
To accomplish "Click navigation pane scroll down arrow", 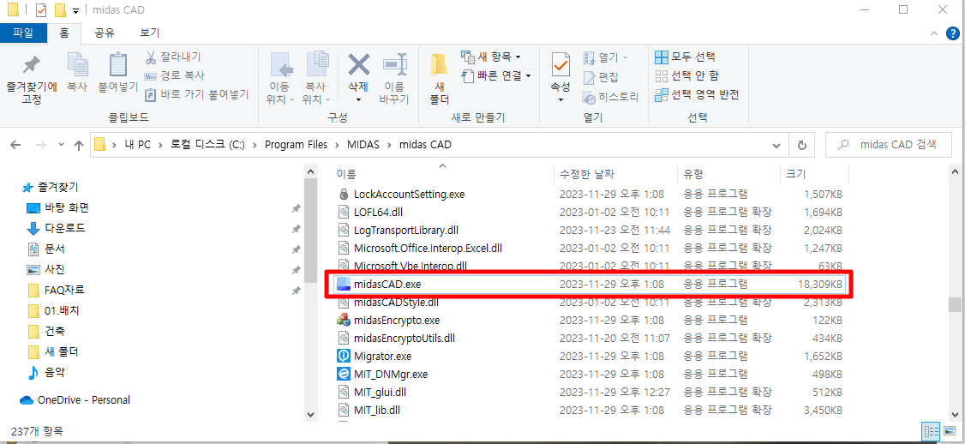I will pyautogui.click(x=311, y=415).
